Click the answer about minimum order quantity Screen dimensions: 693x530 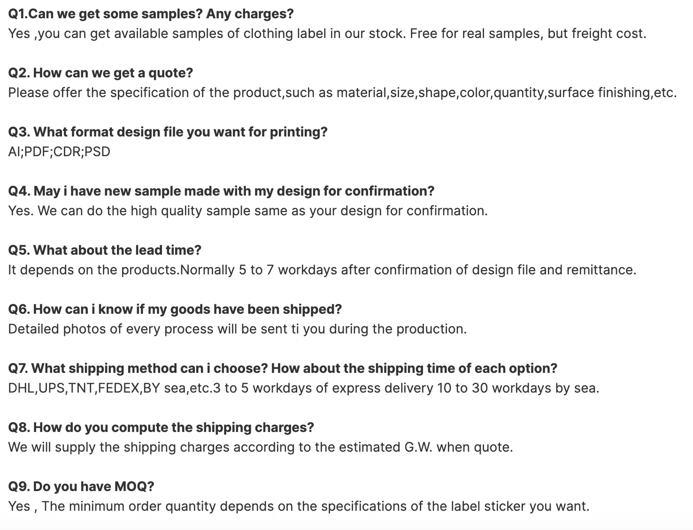click(x=298, y=507)
